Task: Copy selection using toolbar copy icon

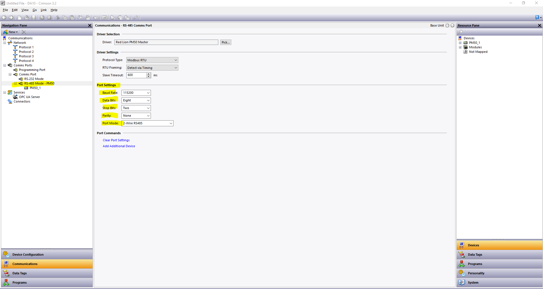Action: (x=65, y=18)
